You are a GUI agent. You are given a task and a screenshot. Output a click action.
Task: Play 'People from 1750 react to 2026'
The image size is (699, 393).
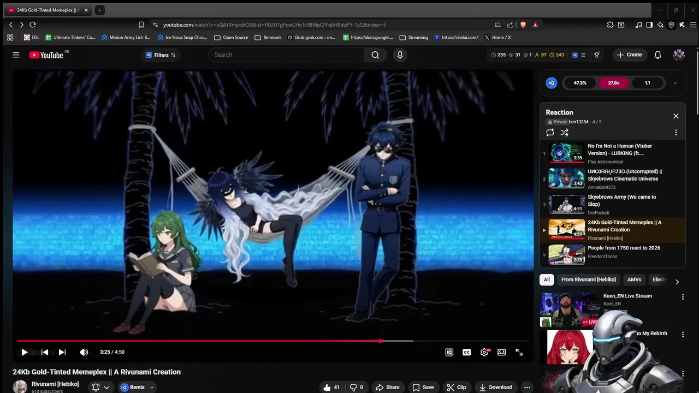click(612, 255)
